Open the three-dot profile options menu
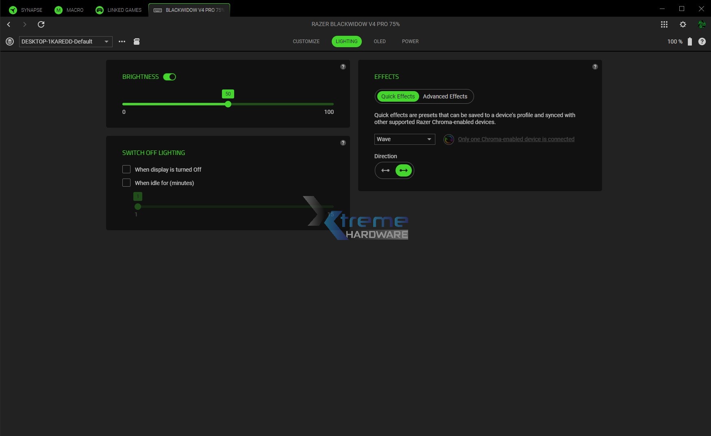This screenshot has width=711, height=436. point(122,41)
